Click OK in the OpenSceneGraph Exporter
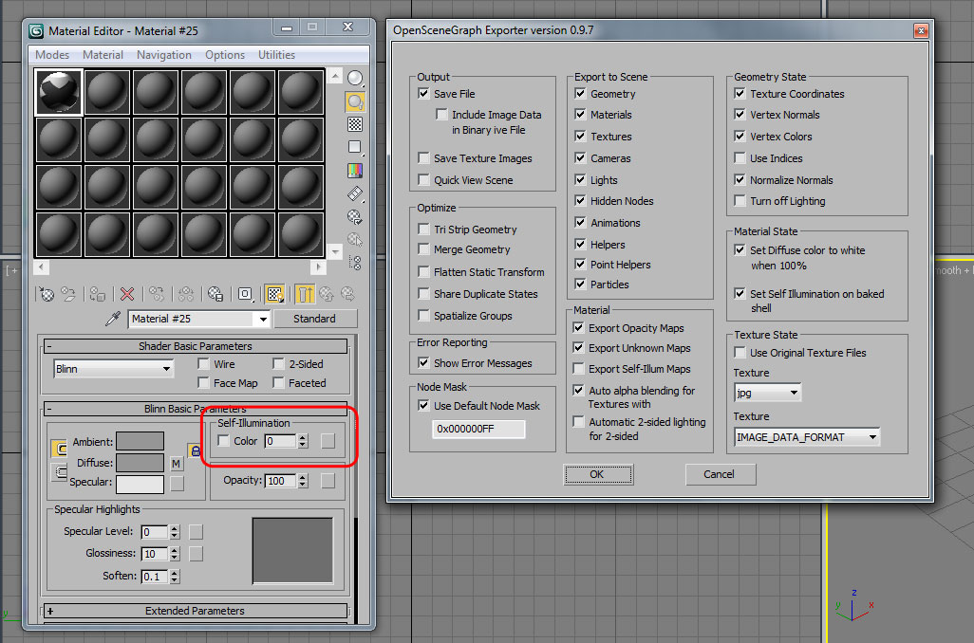The height and width of the screenshot is (643, 974). click(x=597, y=474)
